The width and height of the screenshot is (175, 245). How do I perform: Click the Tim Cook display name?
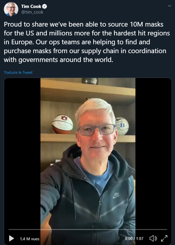pos(31,6)
